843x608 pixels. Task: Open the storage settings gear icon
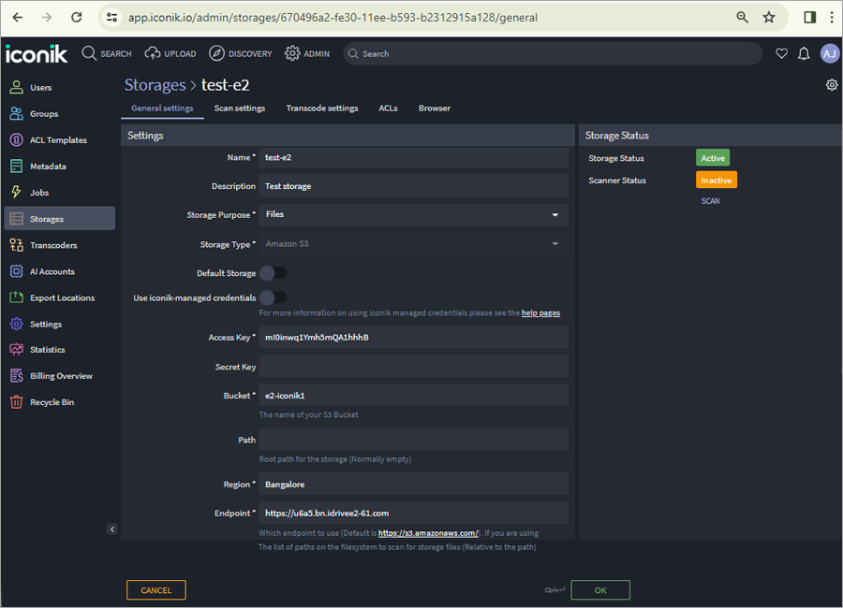point(832,85)
